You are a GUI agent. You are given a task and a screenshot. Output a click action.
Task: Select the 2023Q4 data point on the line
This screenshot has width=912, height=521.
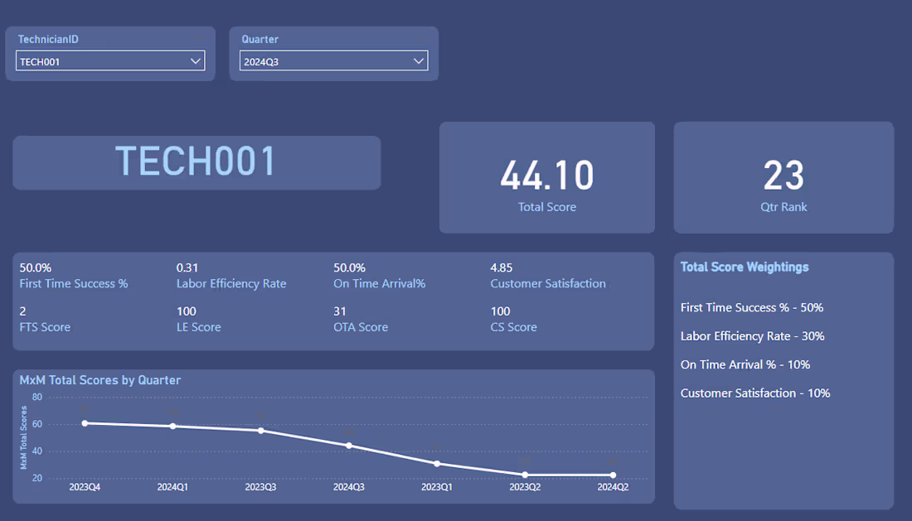[85, 422]
